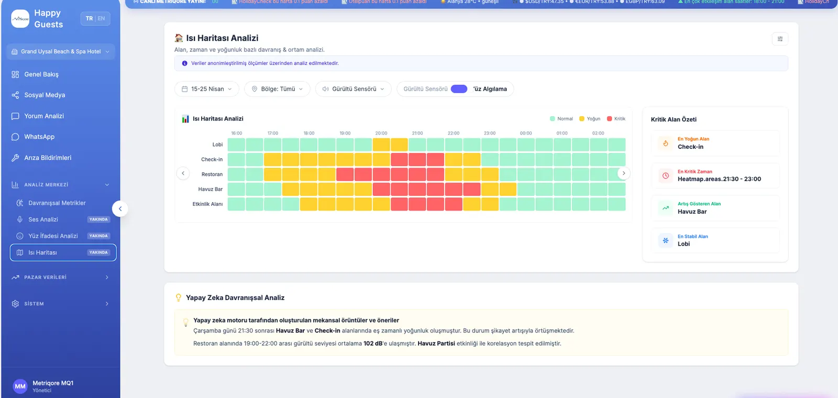Open the Bölge: Tümü region dropdown
Image resolution: width=838 pixels, height=398 pixels.
(x=277, y=89)
